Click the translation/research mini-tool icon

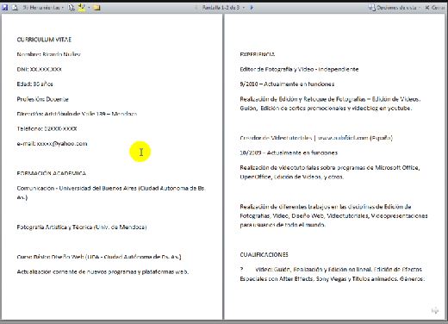(72, 8)
